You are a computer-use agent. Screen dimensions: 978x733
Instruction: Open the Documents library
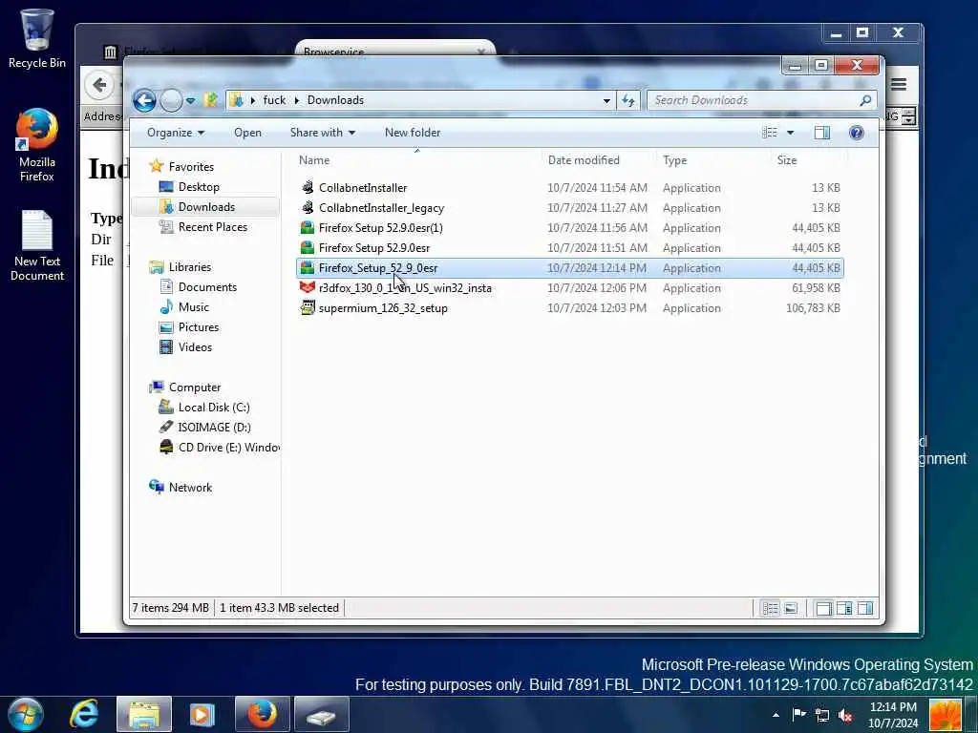pyautogui.click(x=207, y=286)
